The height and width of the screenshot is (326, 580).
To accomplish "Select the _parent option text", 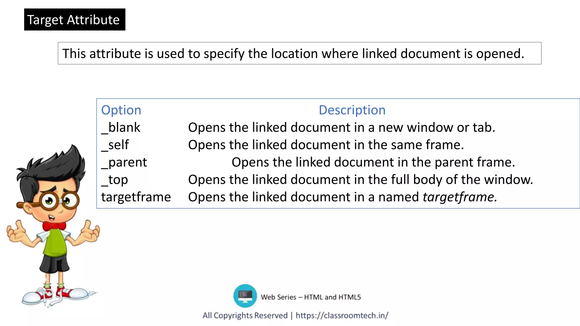I will point(124,162).
